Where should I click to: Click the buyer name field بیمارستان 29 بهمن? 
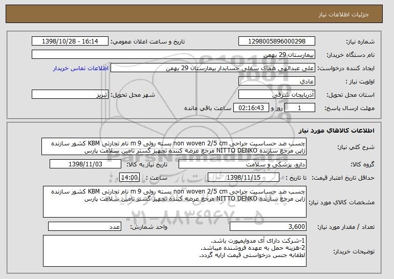[x=173, y=55]
